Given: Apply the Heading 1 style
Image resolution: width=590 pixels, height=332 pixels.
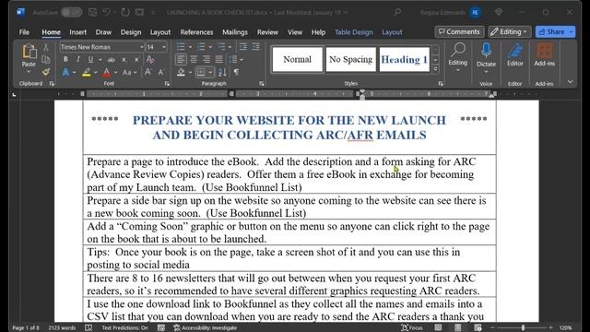Looking at the screenshot, I should (405, 59).
